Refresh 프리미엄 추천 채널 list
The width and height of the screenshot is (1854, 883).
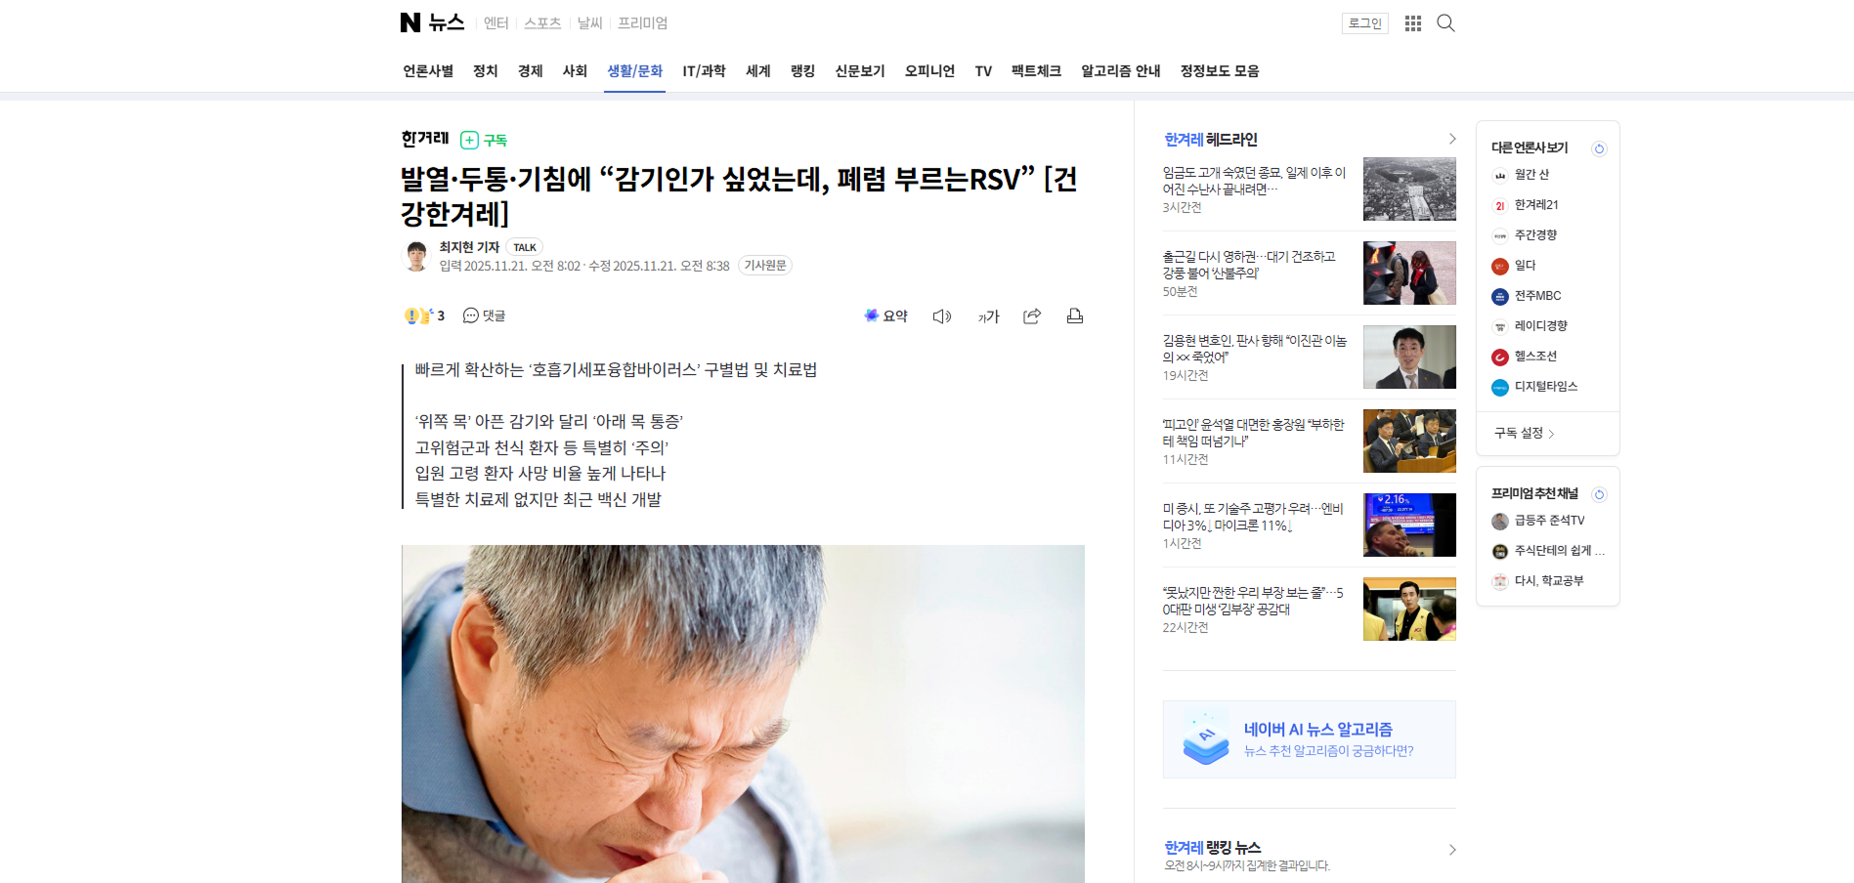click(1599, 494)
